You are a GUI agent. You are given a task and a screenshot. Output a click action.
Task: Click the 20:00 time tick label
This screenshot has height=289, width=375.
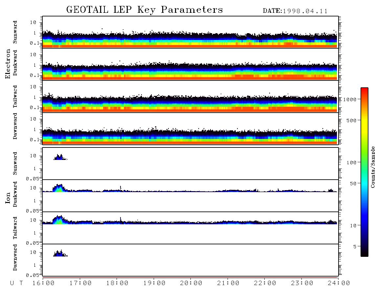pyautogui.click(x=191, y=283)
